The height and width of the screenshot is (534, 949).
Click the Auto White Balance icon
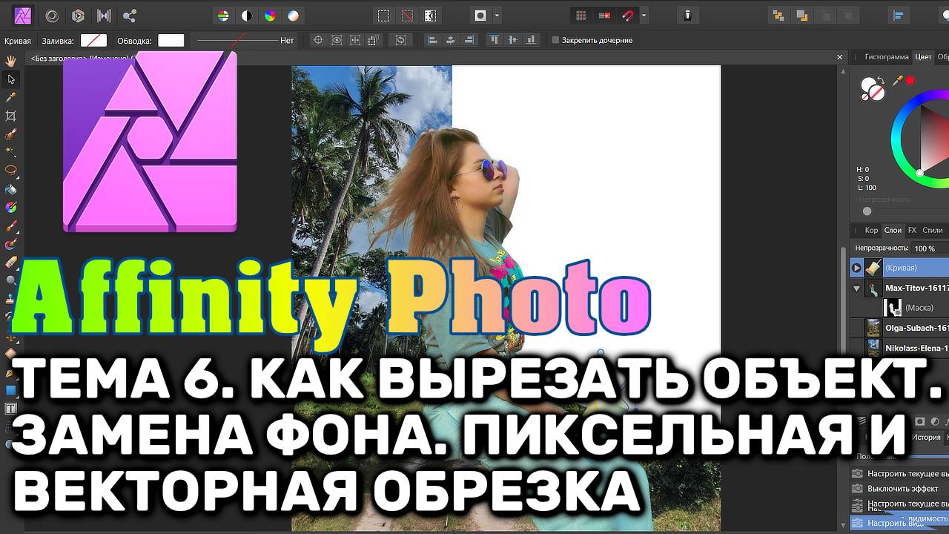tap(294, 16)
